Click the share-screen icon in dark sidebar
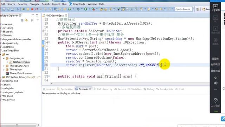 click(216, 6)
